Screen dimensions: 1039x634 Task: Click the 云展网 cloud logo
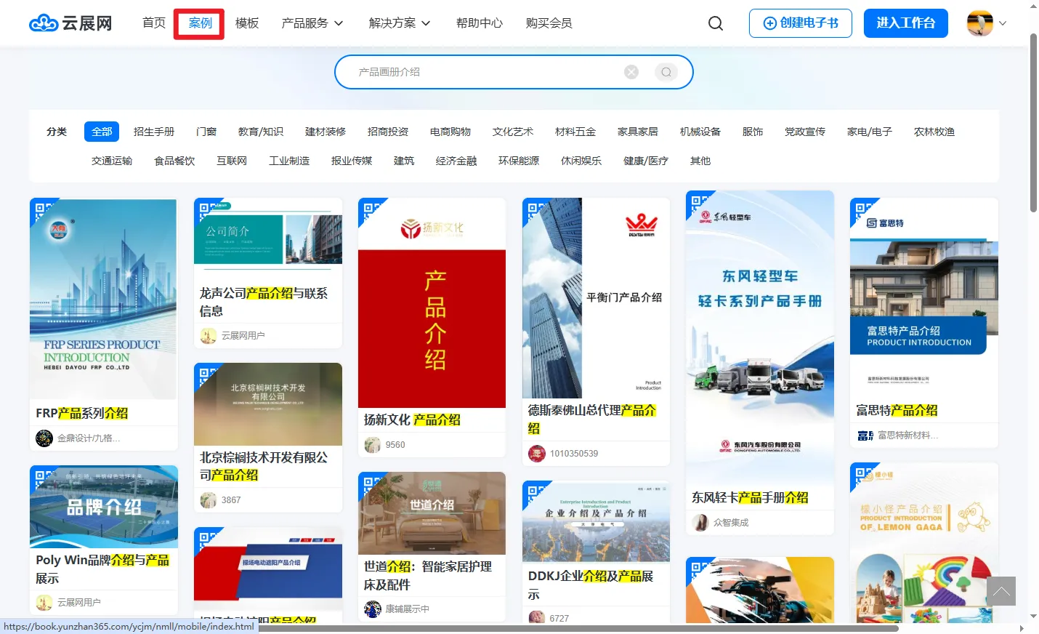70,23
